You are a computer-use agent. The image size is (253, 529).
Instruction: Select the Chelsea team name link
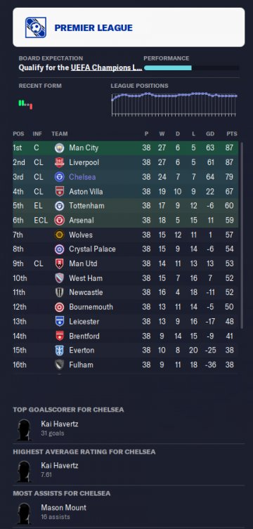(82, 177)
